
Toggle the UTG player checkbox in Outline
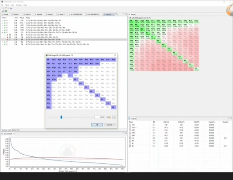130,125
